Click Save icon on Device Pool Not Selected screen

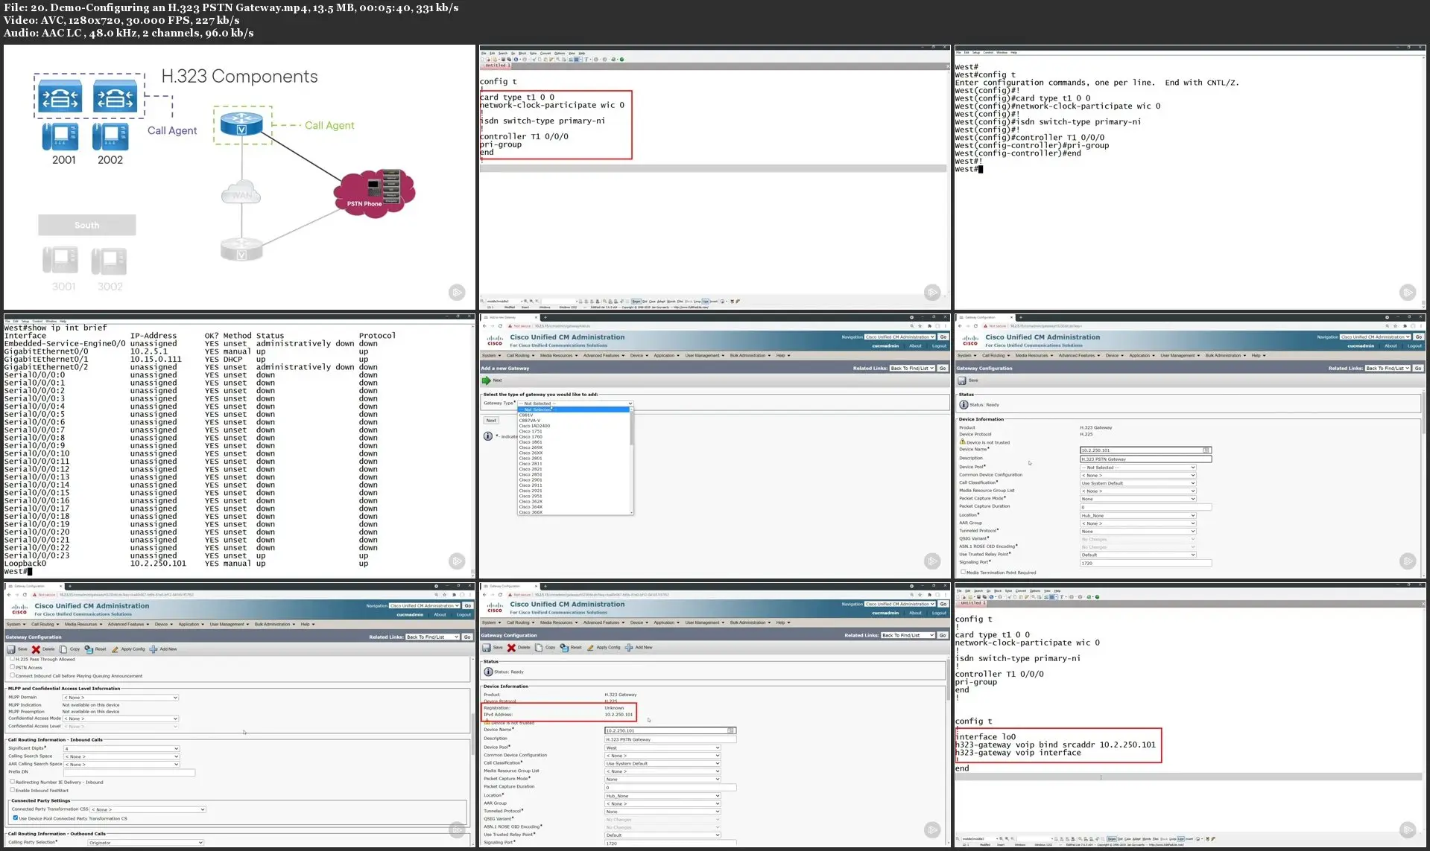[x=962, y=380]
